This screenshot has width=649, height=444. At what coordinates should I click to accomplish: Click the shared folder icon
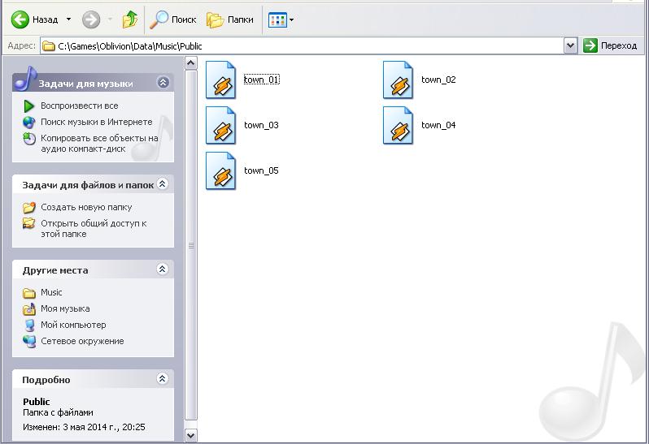[x=29, y=223]
